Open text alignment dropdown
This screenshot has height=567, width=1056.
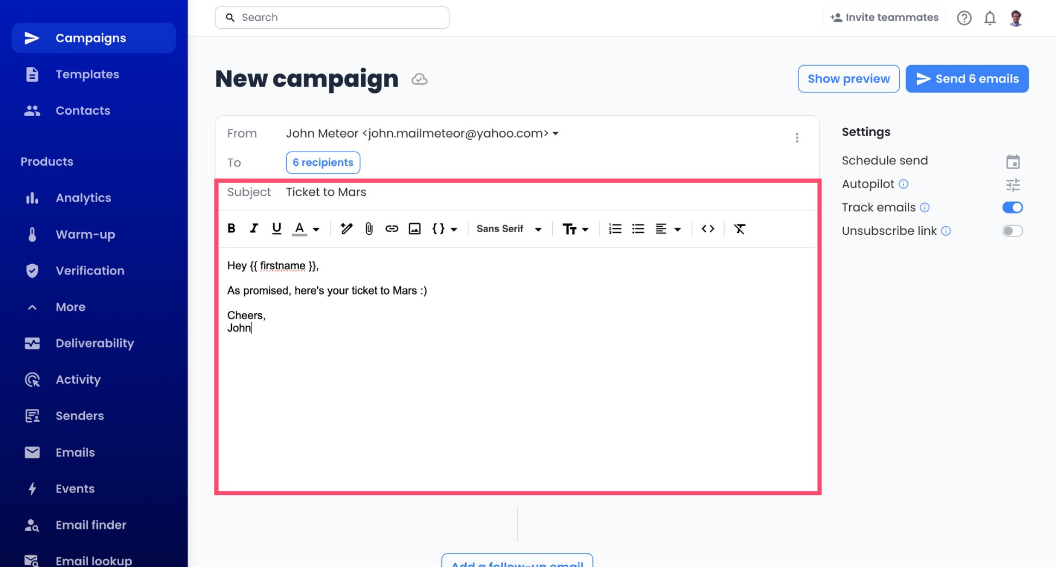pyautogui.click(x=668, y=229)
